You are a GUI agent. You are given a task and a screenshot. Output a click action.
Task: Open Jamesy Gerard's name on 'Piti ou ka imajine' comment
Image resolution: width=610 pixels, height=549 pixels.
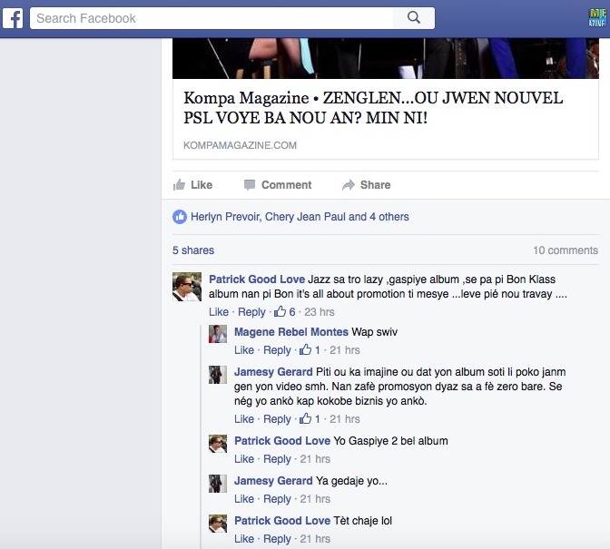273,372
